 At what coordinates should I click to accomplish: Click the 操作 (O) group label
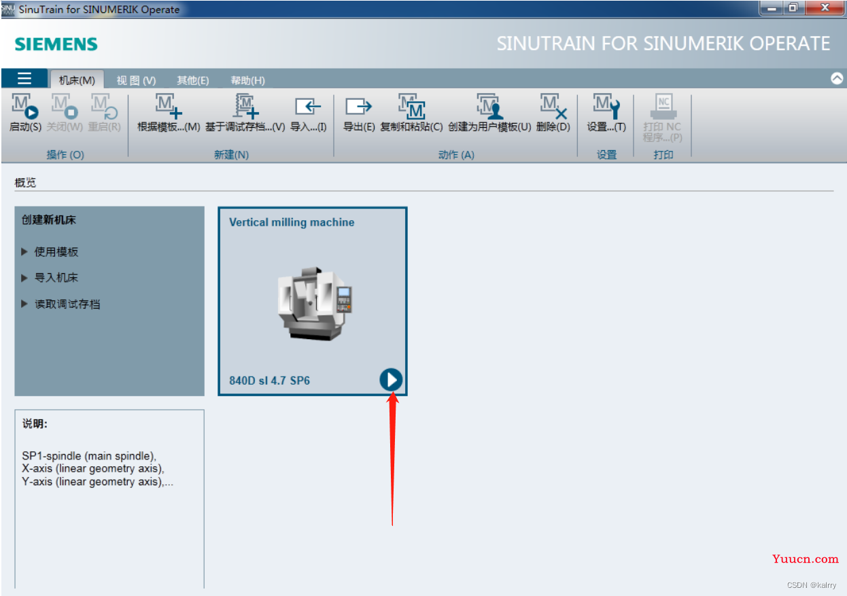coord(65,155)
